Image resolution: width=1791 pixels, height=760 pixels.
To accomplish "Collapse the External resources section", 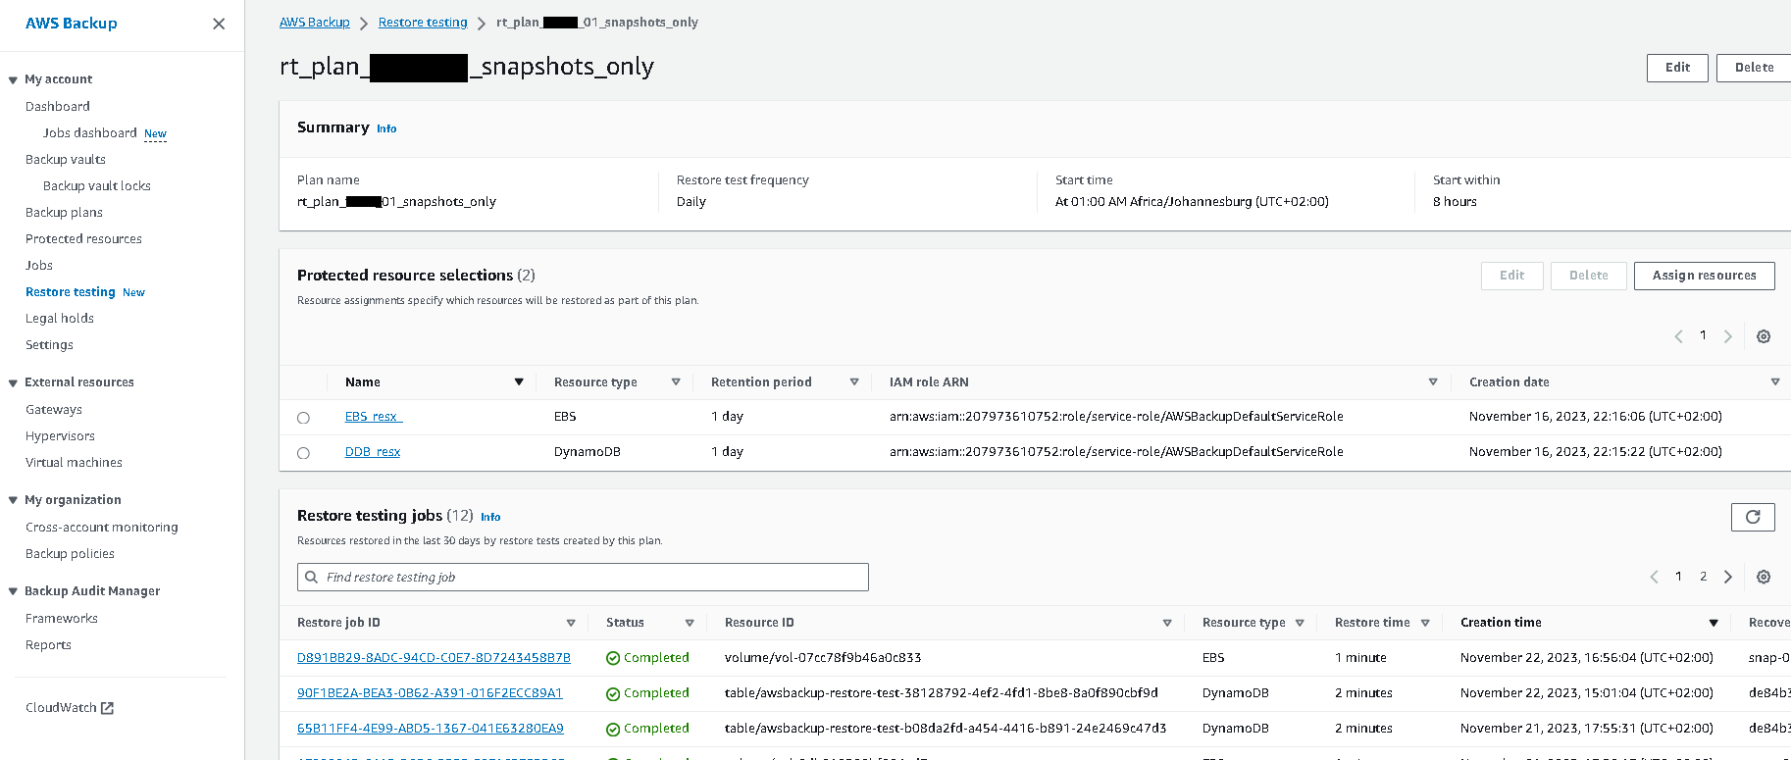I will (13, 383).
